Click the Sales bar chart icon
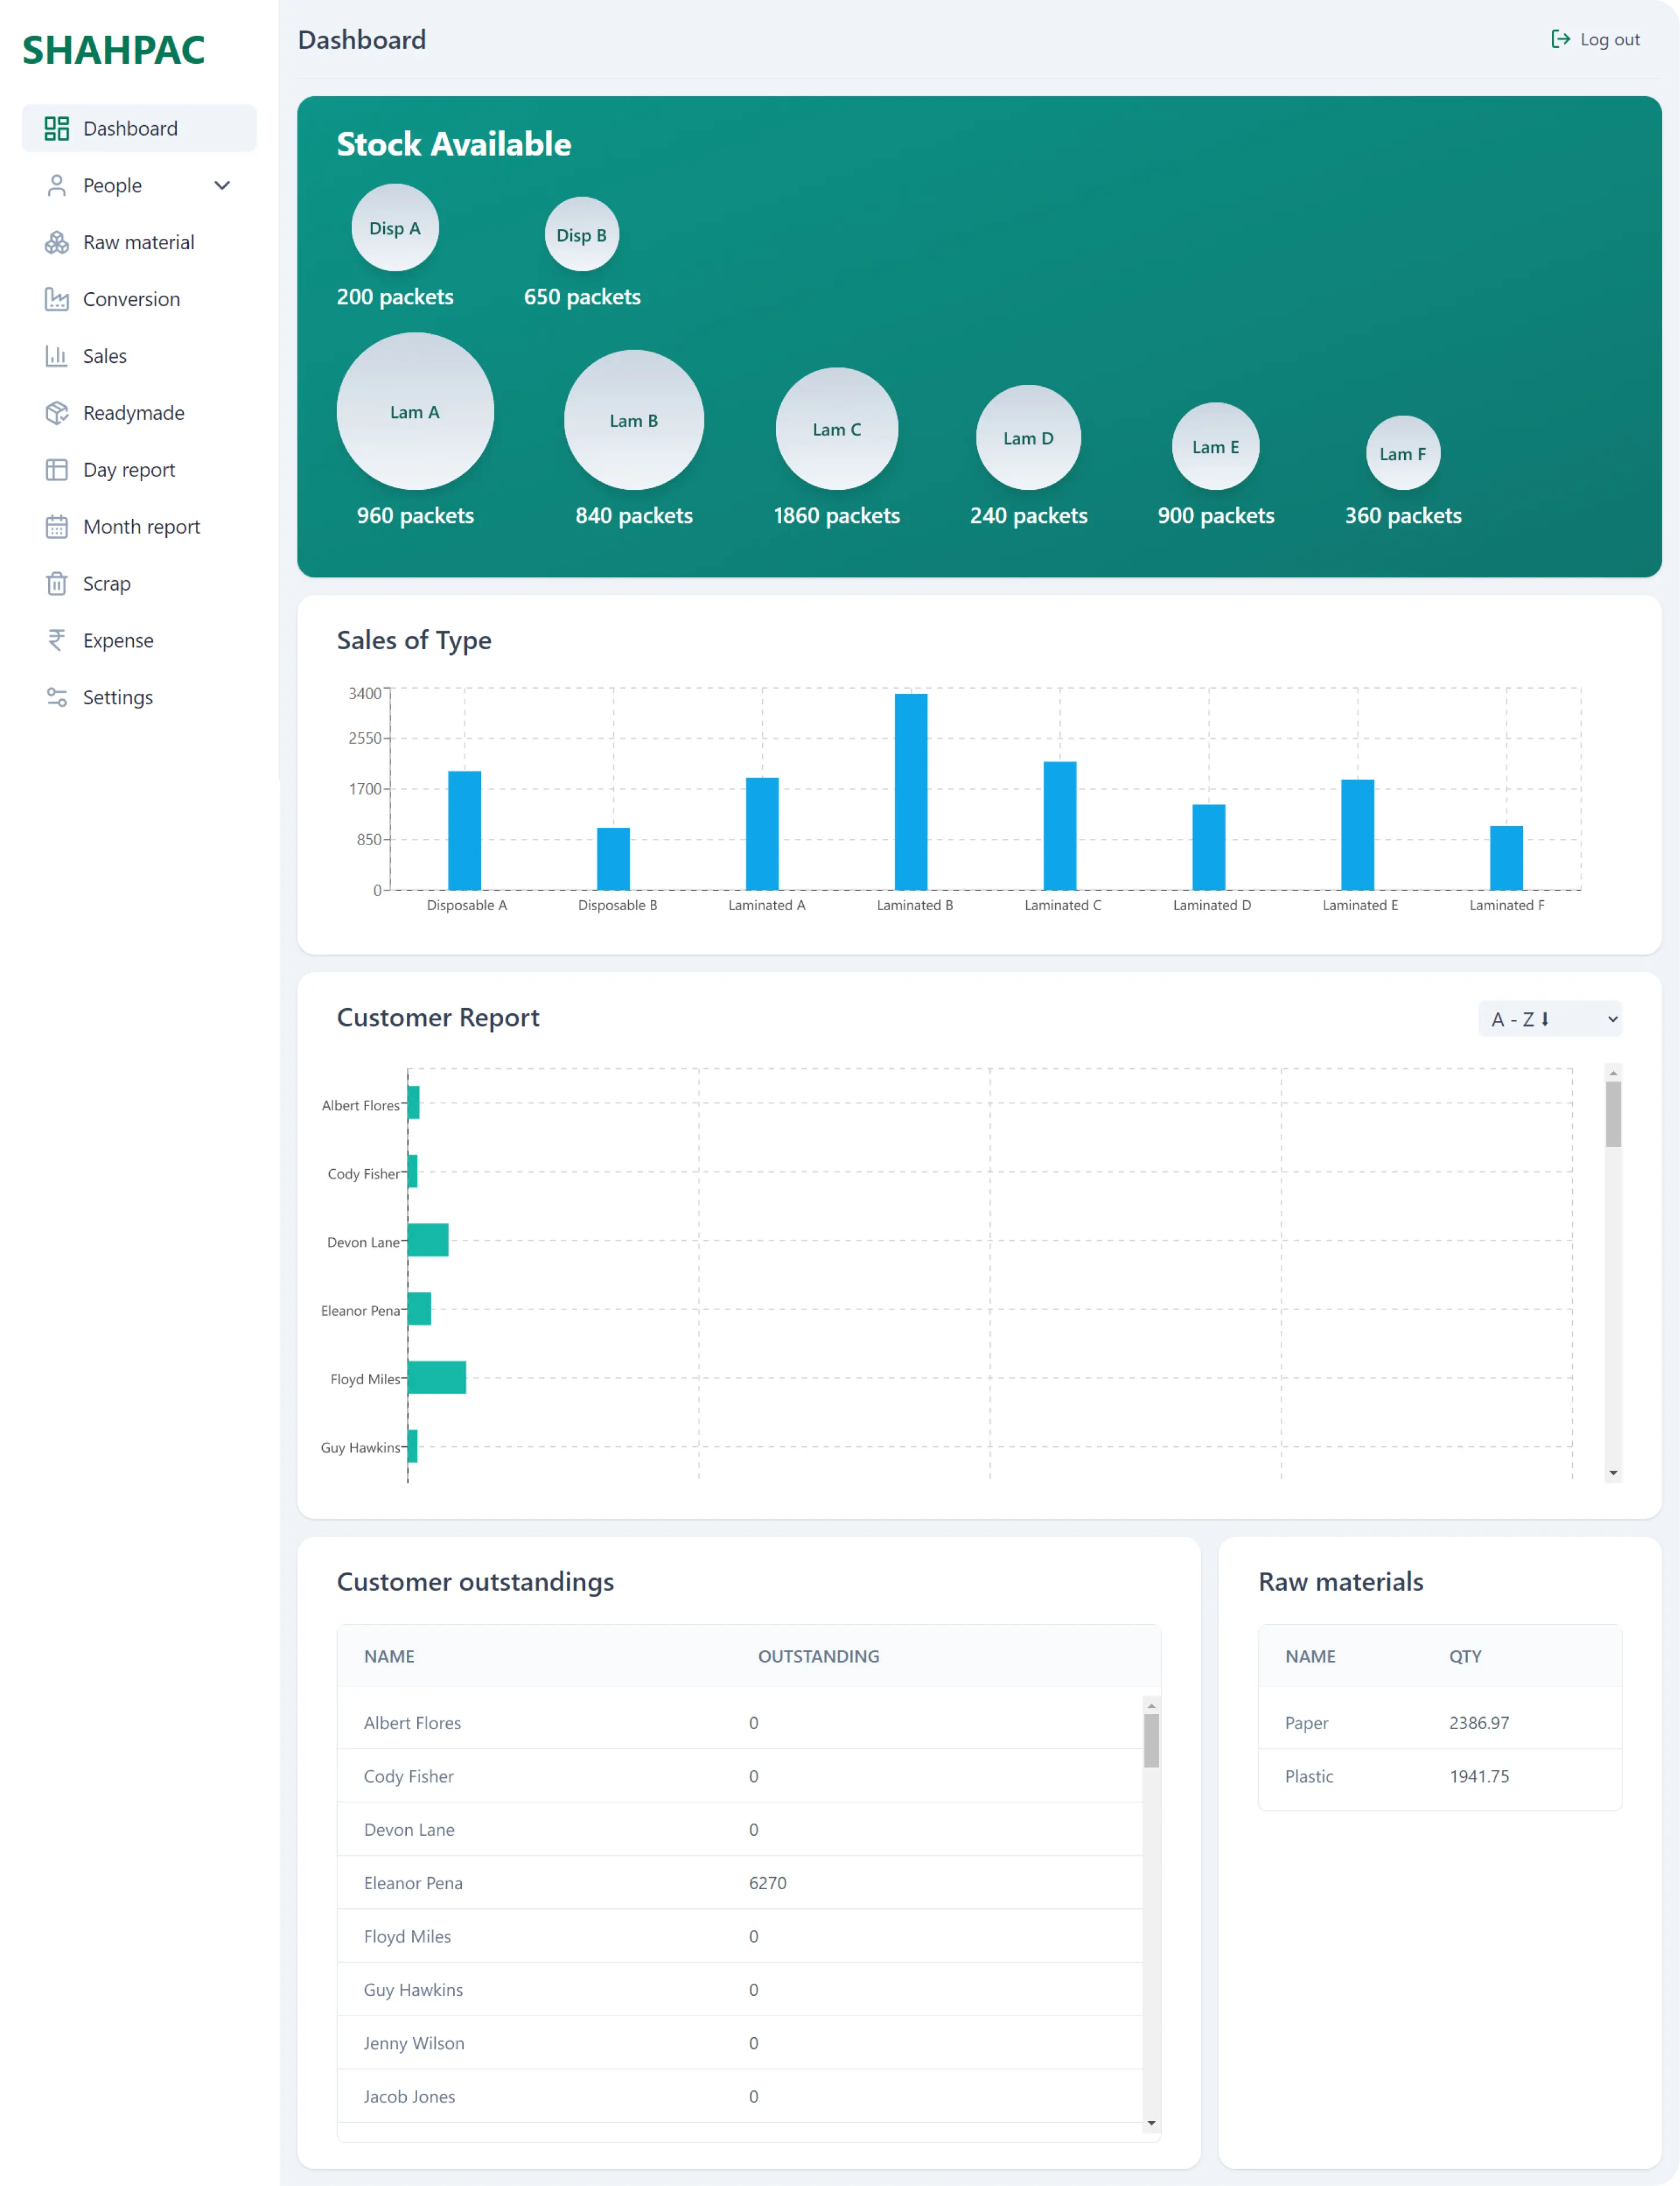The height and width of the screenshot is (2186, 1680). [56, 356]
